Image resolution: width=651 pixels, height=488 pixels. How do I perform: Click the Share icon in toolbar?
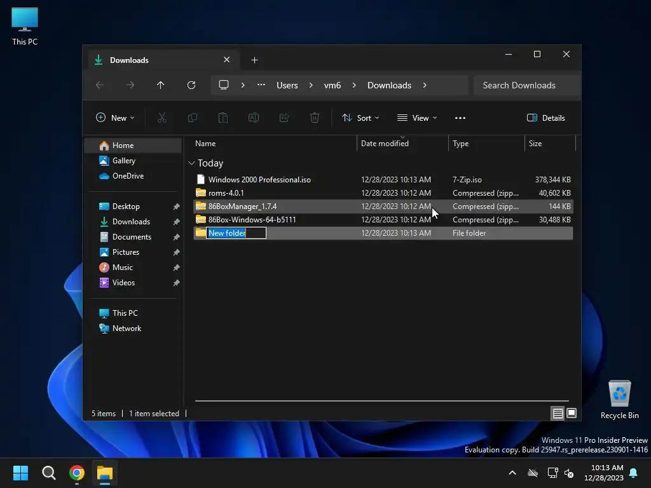pyautogui.click(x=284, y=118)
